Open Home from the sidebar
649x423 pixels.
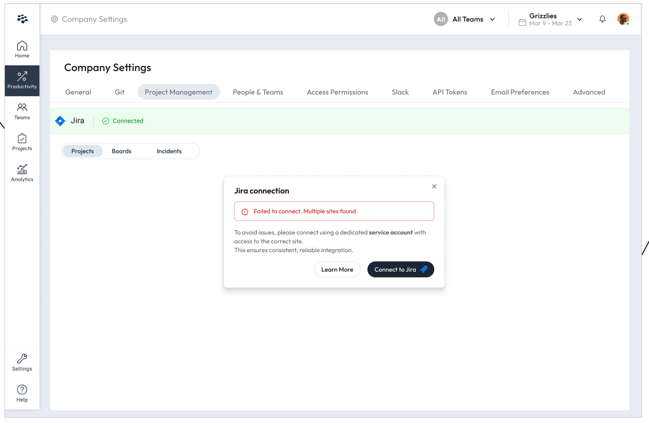pyautogui.click(x=22, y=49)
